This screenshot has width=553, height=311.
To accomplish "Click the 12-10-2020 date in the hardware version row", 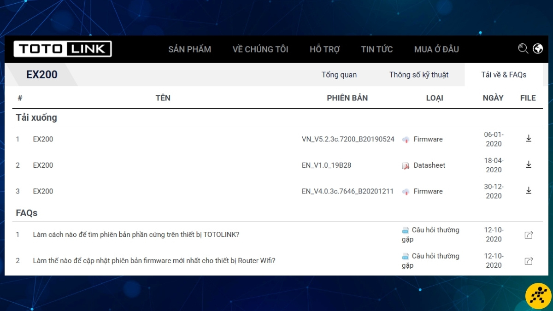I will point(494,235).
